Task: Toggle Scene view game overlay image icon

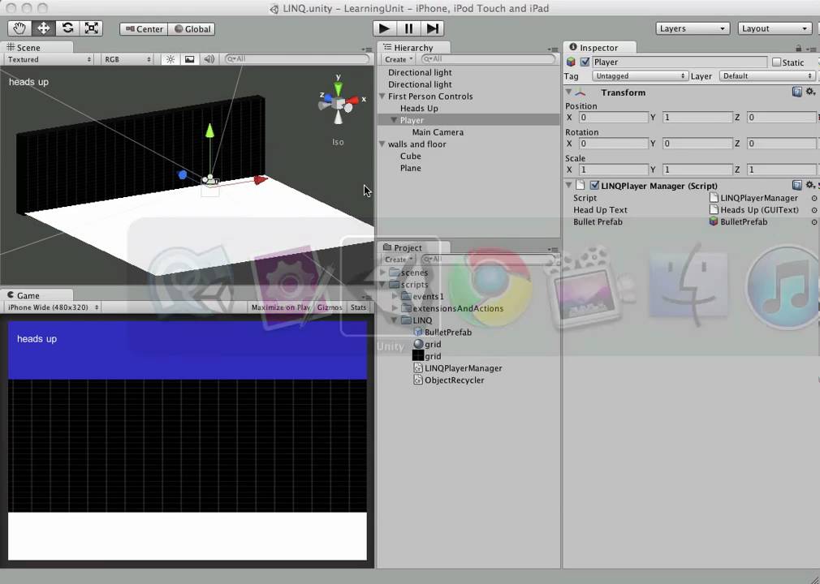Action: tap(189, 59)
